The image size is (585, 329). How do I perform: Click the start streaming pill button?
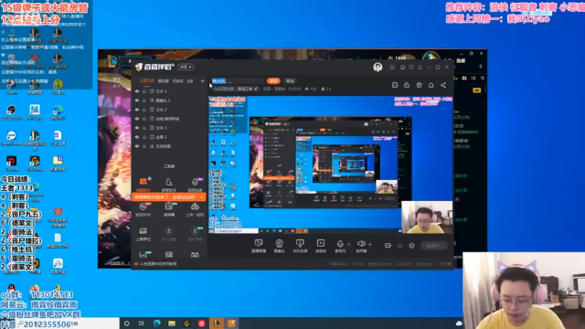[434, 246]
